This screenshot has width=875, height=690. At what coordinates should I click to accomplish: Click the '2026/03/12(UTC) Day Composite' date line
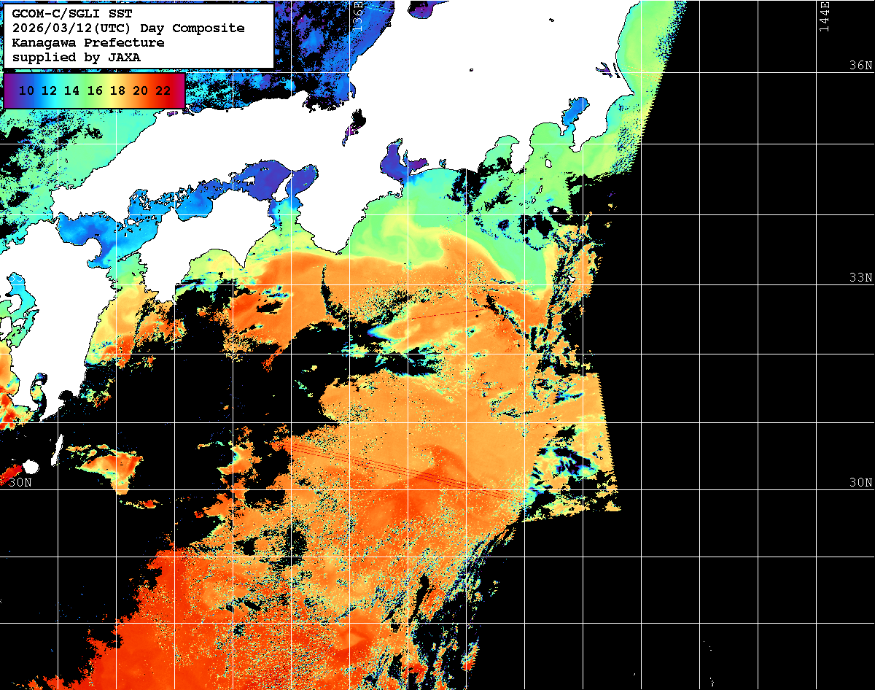tap(128, 28)
